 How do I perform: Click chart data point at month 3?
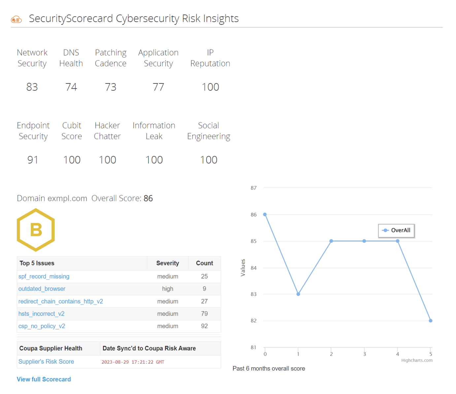pyautogui.click(x=364, y=241)
